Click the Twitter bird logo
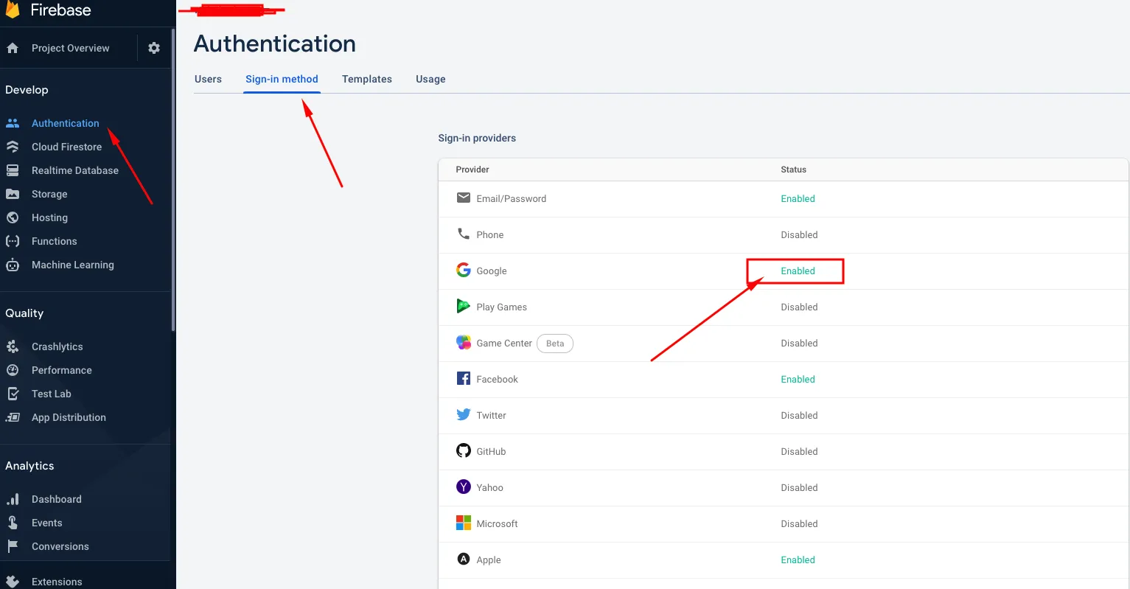Screen dimensions: 1130x589 pos(464,414)
